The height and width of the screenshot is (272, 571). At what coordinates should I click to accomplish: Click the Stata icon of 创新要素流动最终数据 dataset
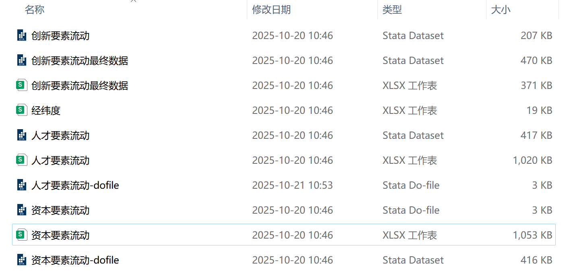(x=22, y=60)
